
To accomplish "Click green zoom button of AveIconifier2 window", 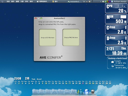I will click(41, 18).
